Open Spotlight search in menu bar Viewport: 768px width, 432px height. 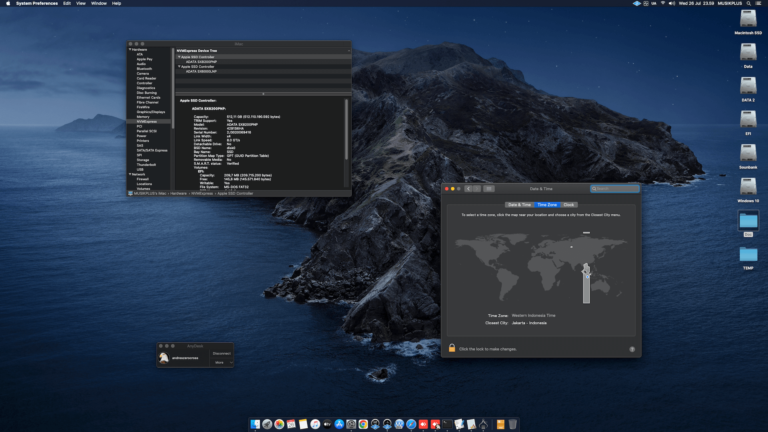748,3
